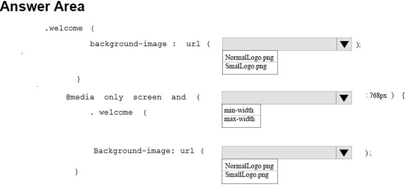
Task: Expand the first background-image url dropdown arrow
Action: [x=344, y=44]
